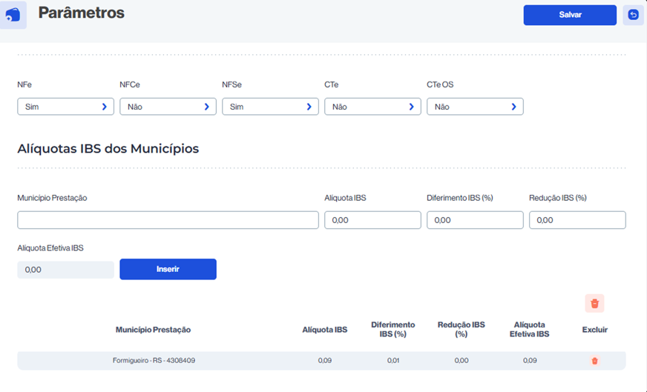647x392 pixels.
Task: Click the Redução IBS (%) field
Action: (577, 220)
